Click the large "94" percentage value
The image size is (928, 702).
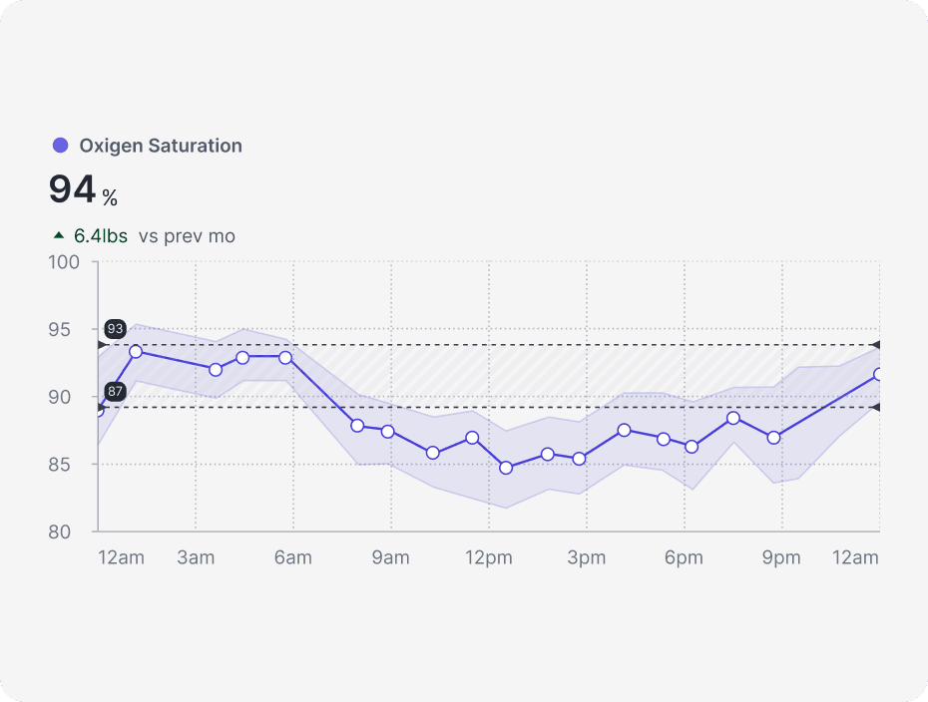pos(73,189)
